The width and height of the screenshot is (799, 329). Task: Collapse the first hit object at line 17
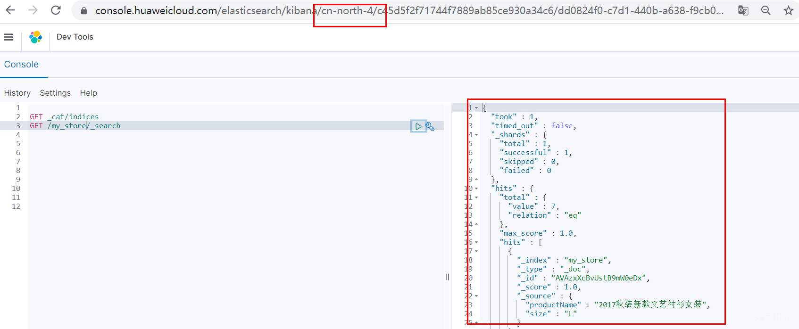click(x=476, y=251)
